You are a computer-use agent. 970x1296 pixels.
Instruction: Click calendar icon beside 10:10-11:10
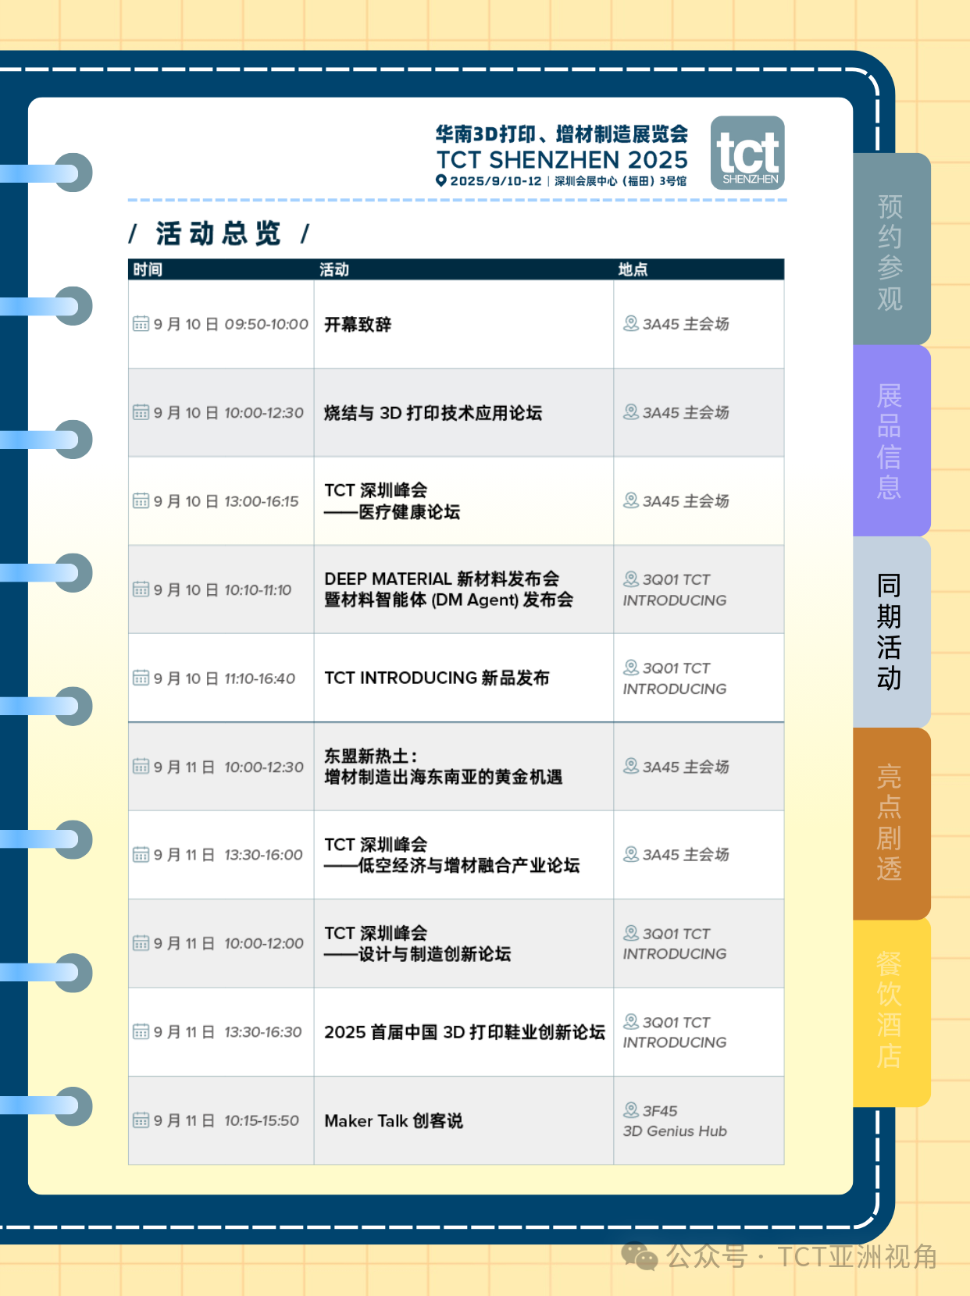(141, 589)
